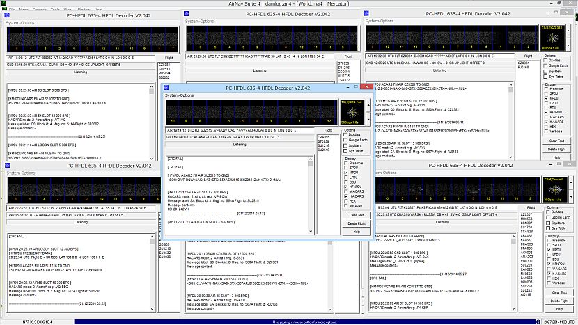This screenshot has width=578, height=325.
Task: Tick Squitters checkbox in front decoder window
Action: 345,145
